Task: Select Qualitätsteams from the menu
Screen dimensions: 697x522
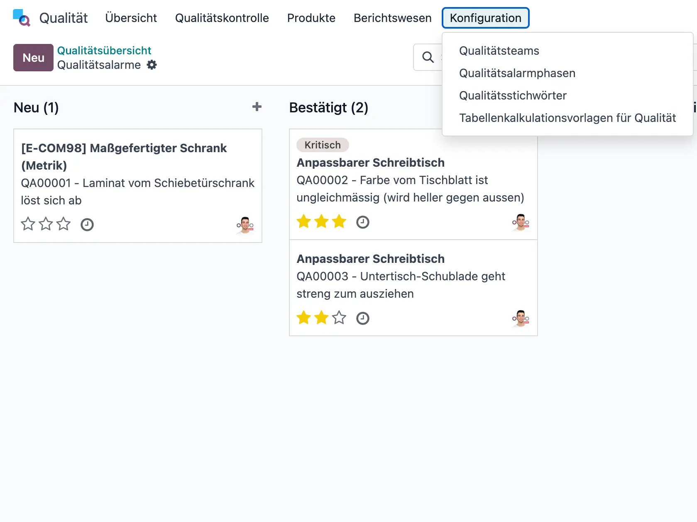Action: 499,51
